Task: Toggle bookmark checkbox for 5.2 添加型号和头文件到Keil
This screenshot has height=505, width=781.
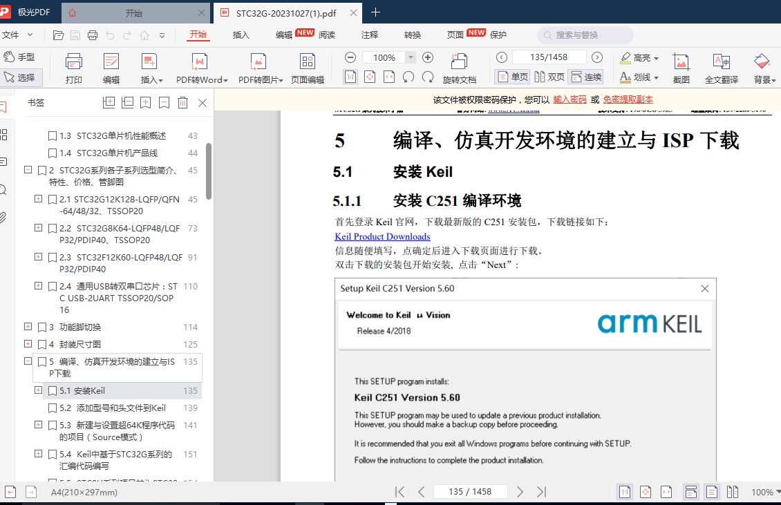Action: pos(53,408)
